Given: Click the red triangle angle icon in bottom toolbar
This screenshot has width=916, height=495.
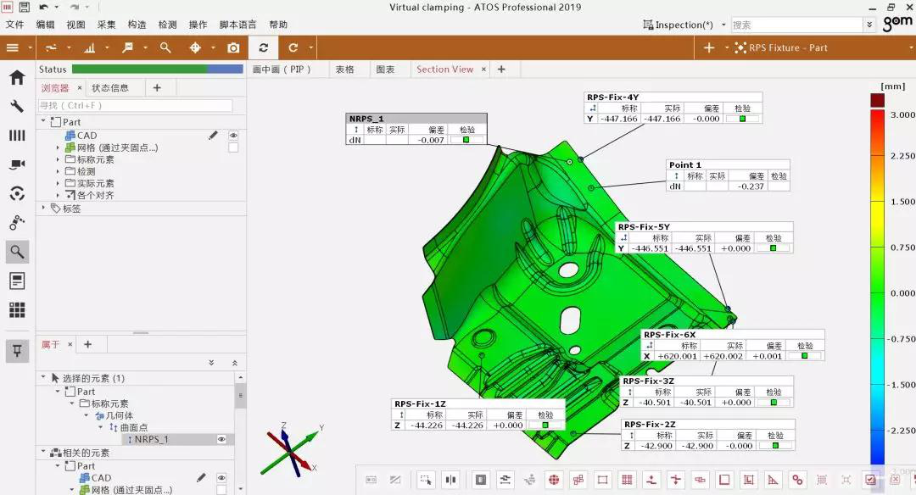Looking at the screenshot, I should click(773, 480).
